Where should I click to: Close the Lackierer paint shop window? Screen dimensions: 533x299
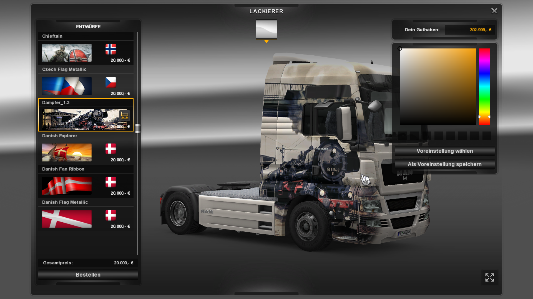[x=494, y=11]
